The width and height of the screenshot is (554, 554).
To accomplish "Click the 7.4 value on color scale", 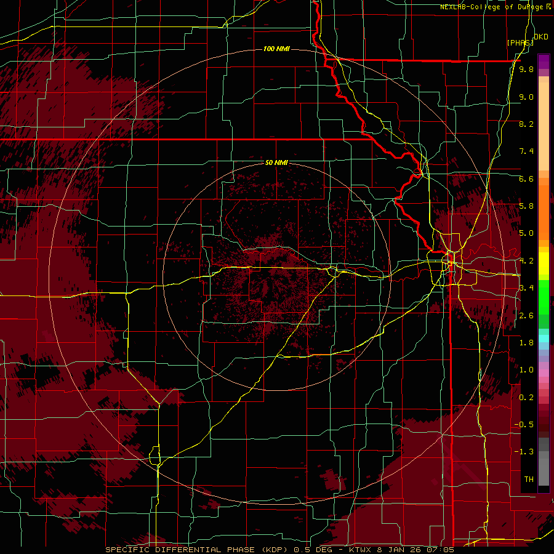I will [x=526, y=151].
